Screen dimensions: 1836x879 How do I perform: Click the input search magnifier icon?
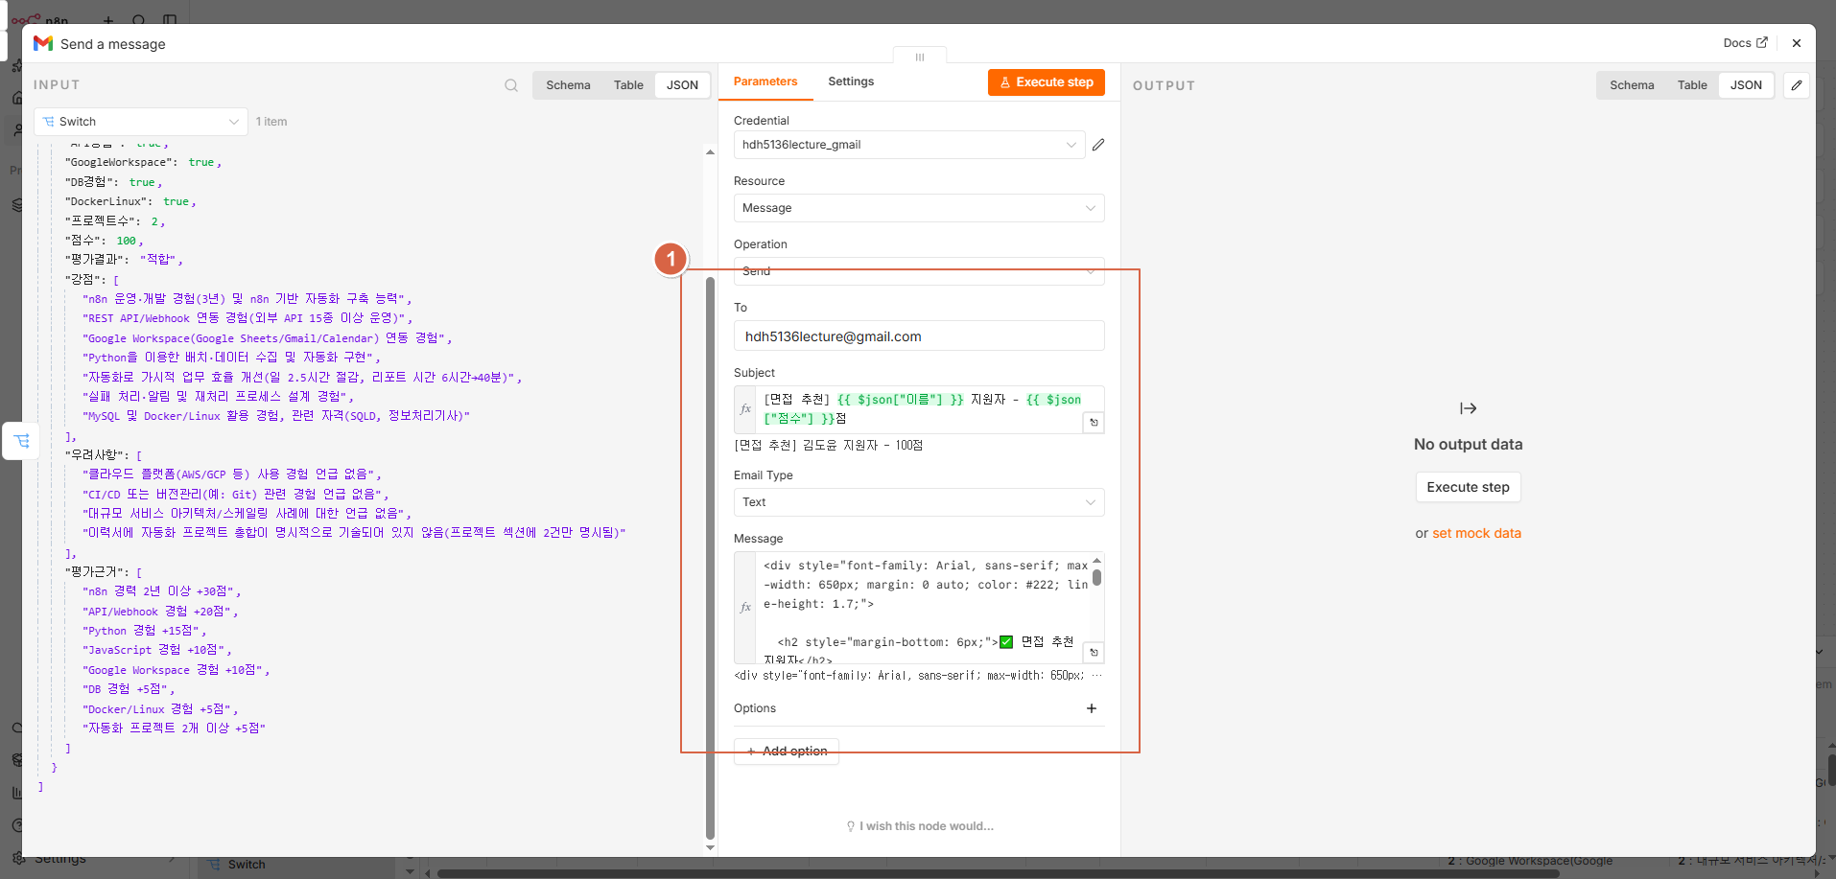(511, 85)
